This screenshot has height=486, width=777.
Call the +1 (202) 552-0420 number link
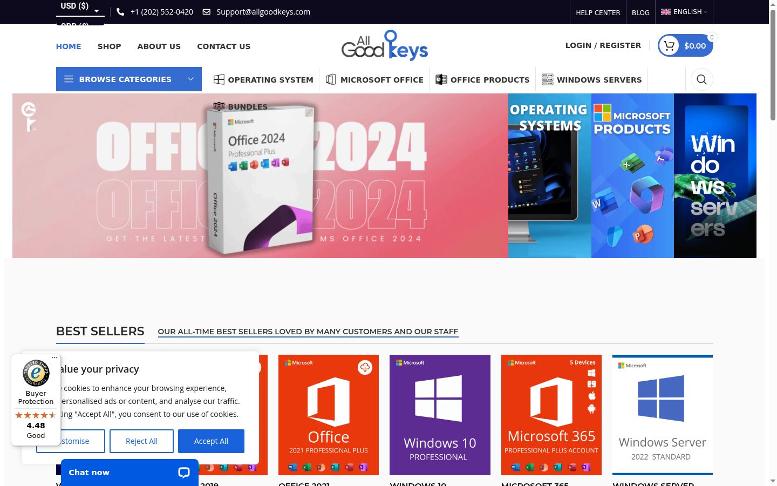[162, 12]
